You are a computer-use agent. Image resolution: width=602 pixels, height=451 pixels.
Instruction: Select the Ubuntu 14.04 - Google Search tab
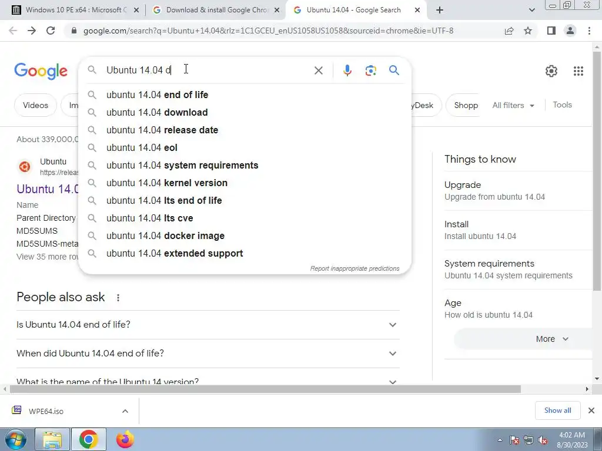click(x=353, y=10)
